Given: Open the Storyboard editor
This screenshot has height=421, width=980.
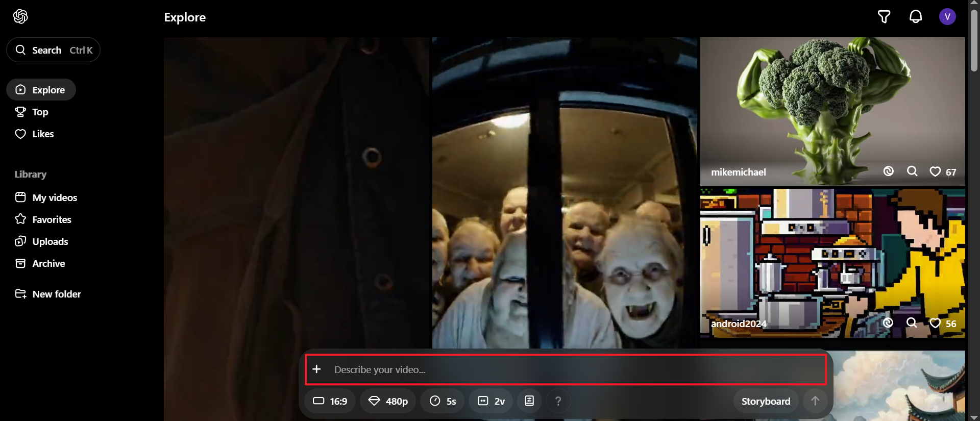Looking at the screenshot, I should click(766, 401).
